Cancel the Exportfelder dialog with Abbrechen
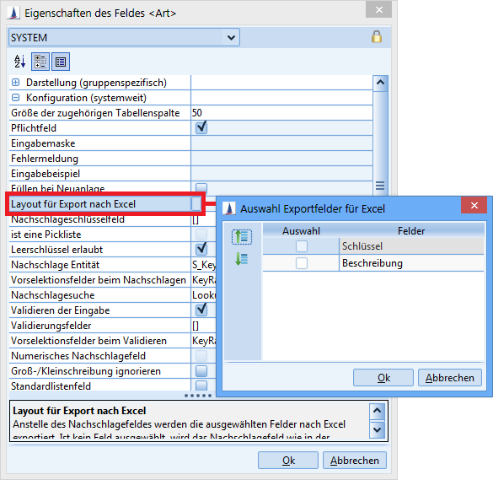This screenshot has height=480, width=493. [450, 377]
